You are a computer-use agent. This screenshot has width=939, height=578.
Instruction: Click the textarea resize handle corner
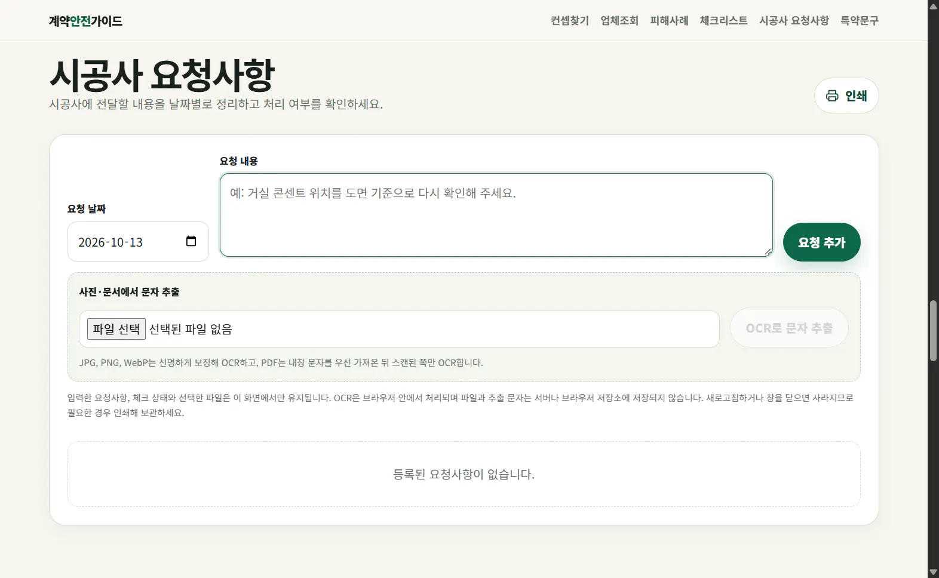[768, 251]
